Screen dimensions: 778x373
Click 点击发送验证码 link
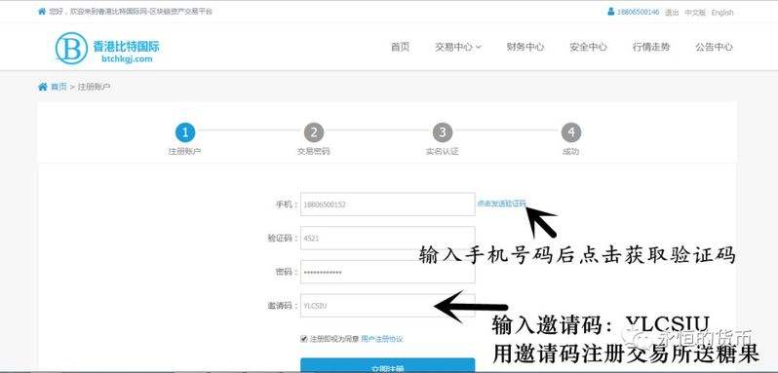pos(501,204)
